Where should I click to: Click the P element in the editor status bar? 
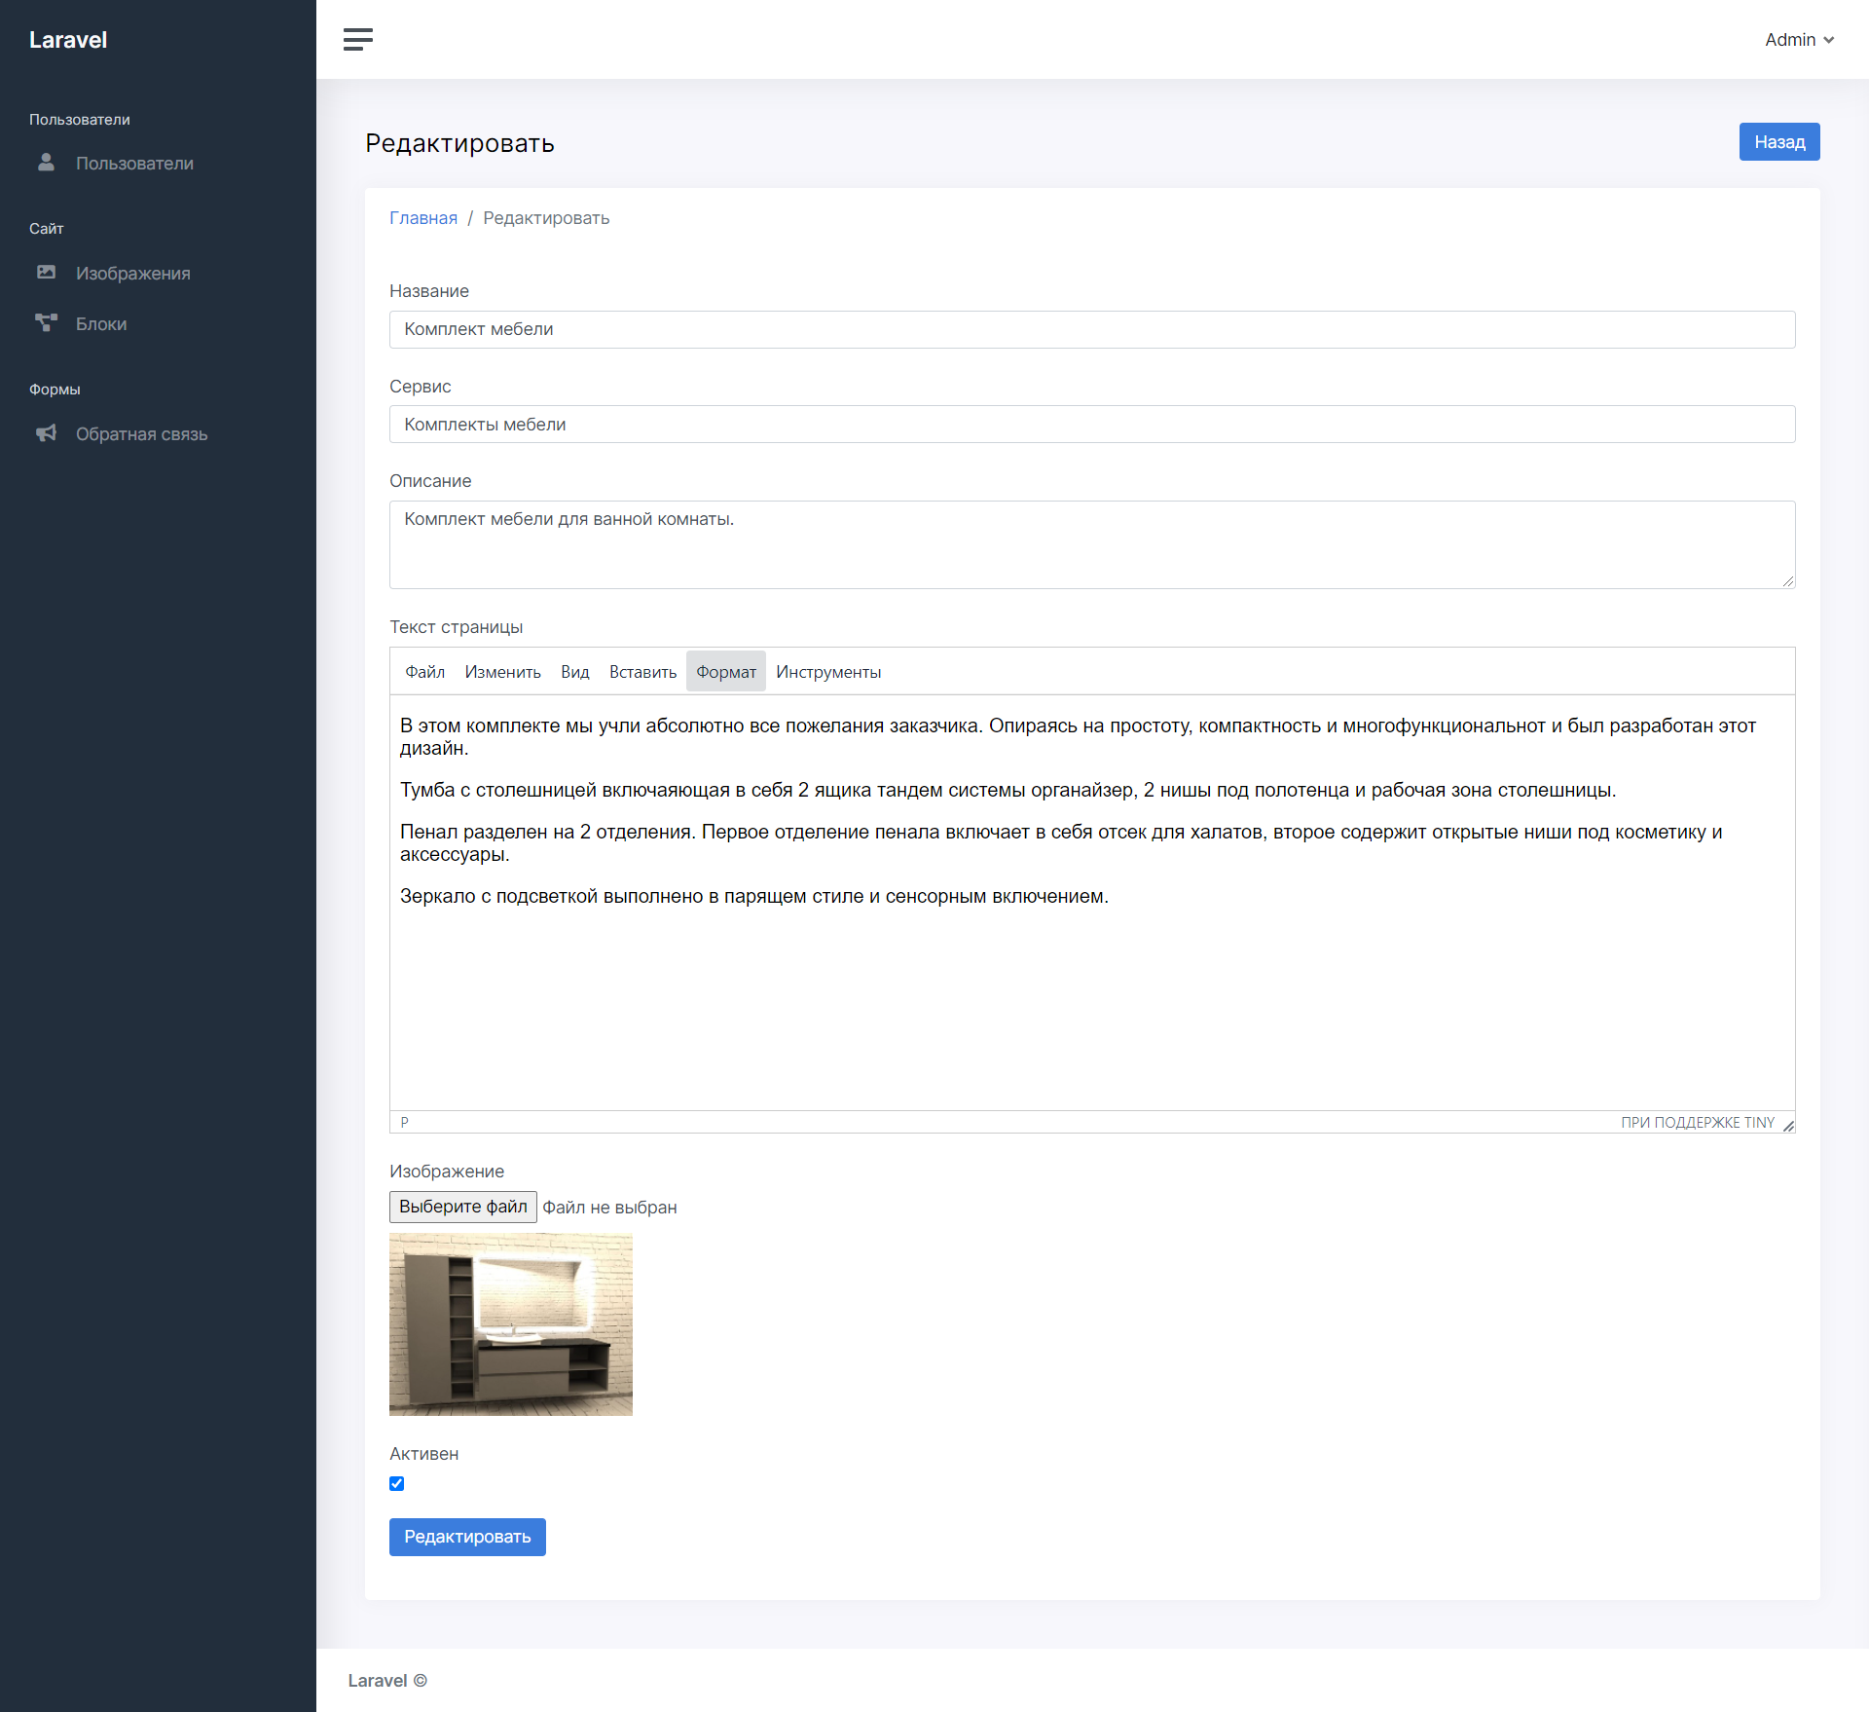point(405,1122)
